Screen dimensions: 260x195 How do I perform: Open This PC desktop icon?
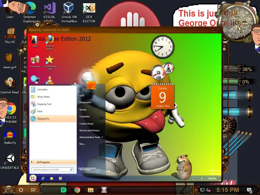(10, 36)
